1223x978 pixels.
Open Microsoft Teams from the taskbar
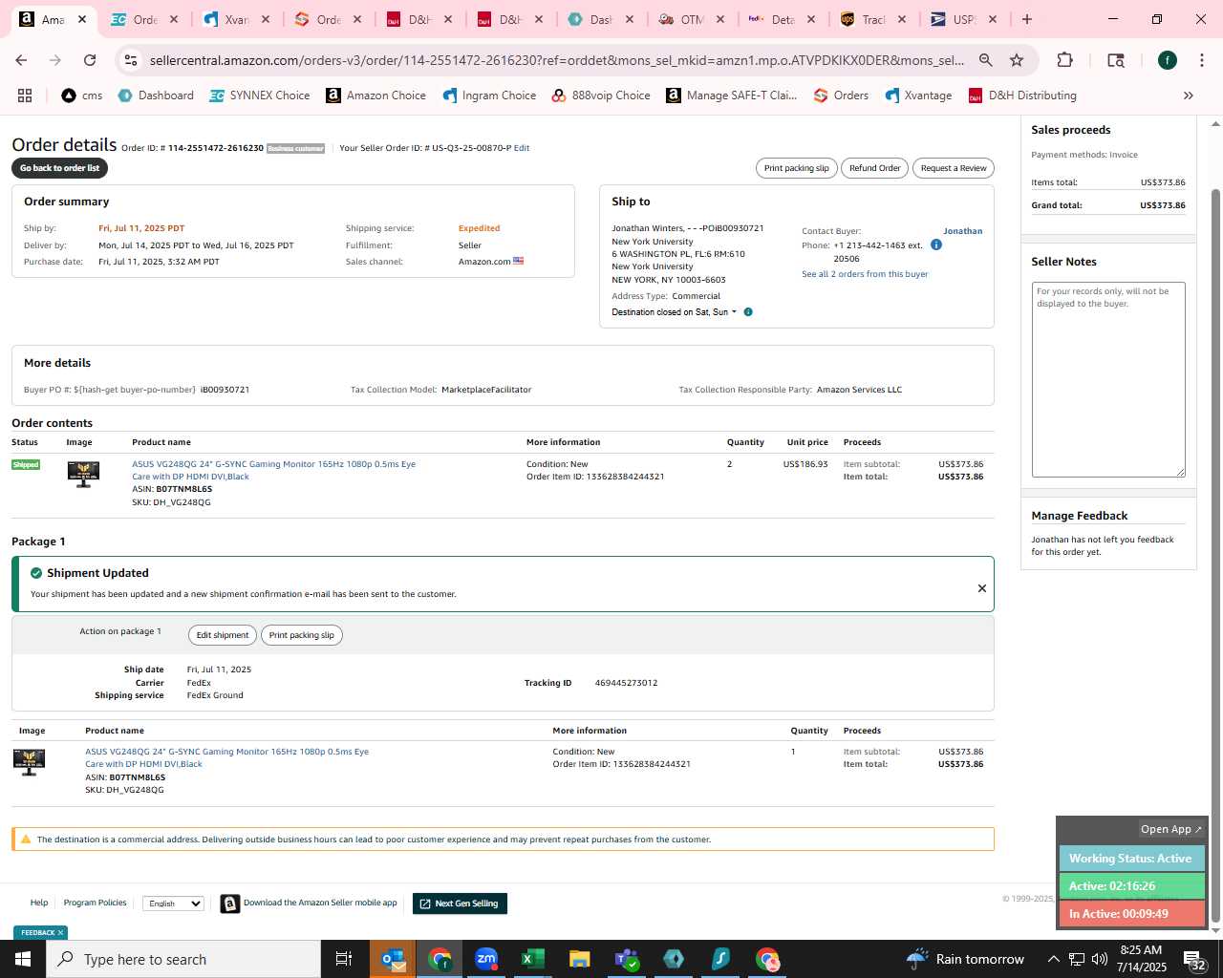click(626, 959)
